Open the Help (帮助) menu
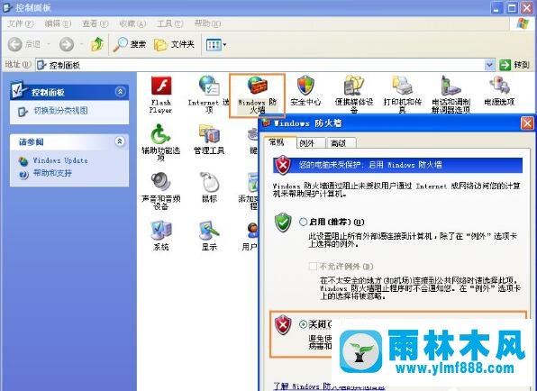537x391 pixels. pos(207,23)
